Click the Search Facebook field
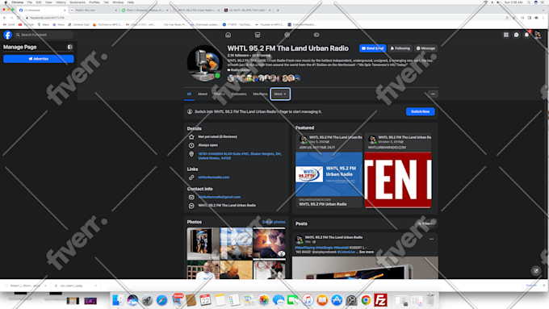 tap(44, 35)
